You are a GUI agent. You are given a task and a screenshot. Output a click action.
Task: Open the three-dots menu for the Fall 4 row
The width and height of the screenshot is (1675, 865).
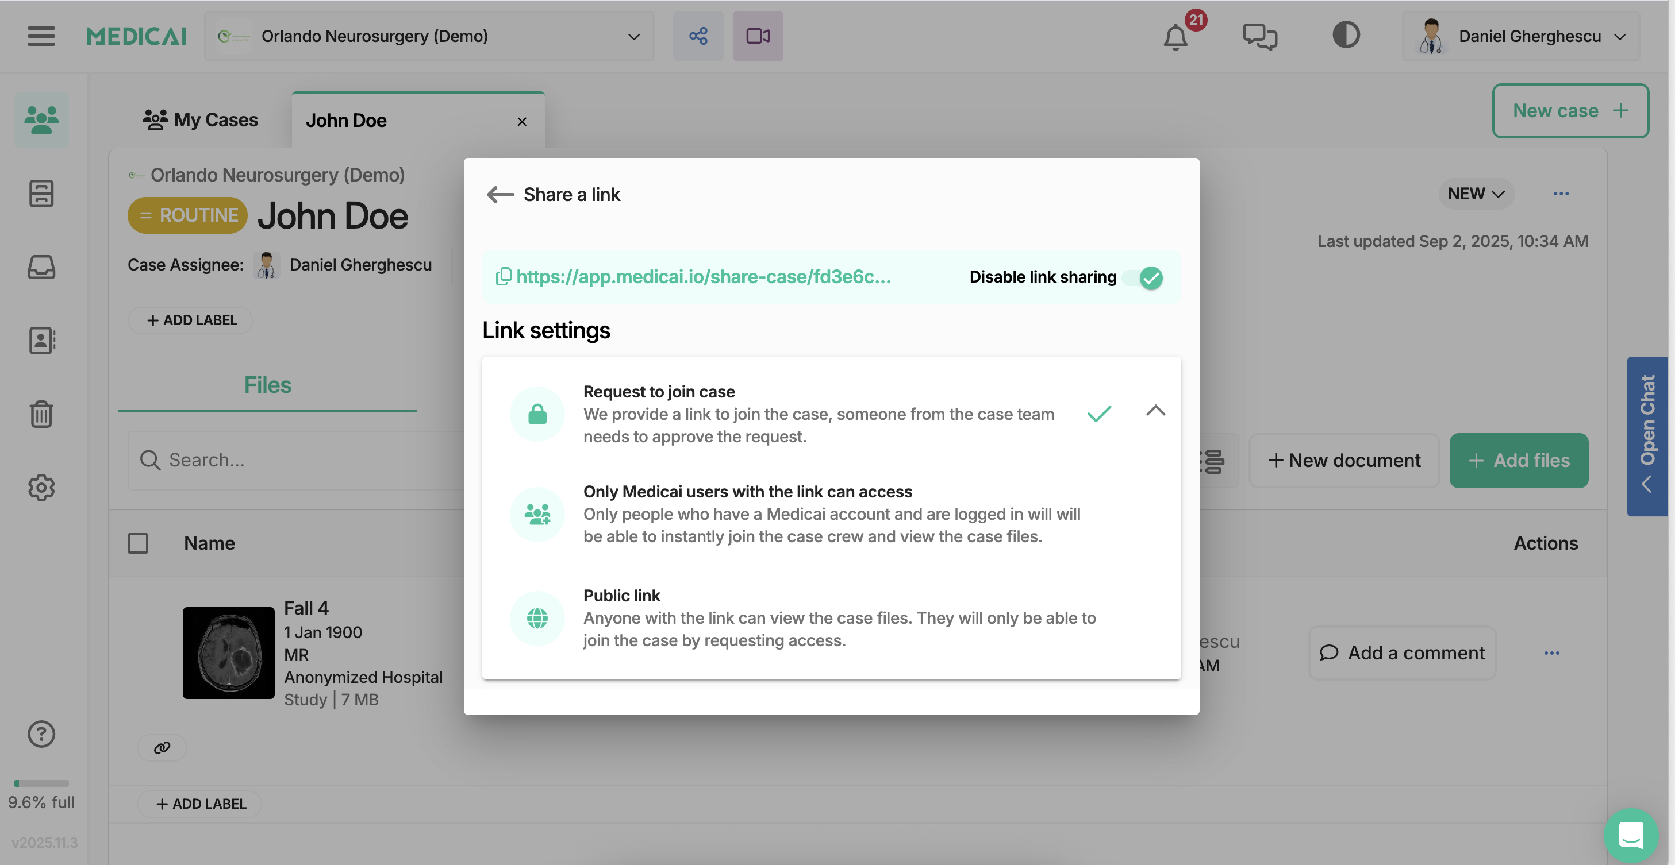(x=1551, y=653)
